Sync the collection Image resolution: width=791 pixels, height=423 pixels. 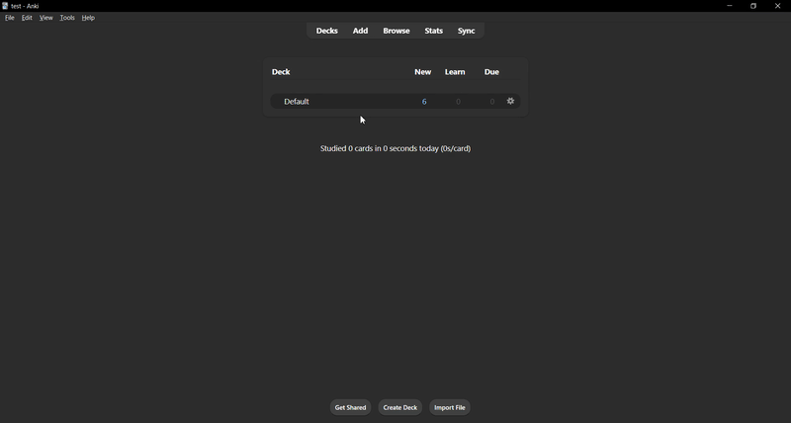point(466,31)
